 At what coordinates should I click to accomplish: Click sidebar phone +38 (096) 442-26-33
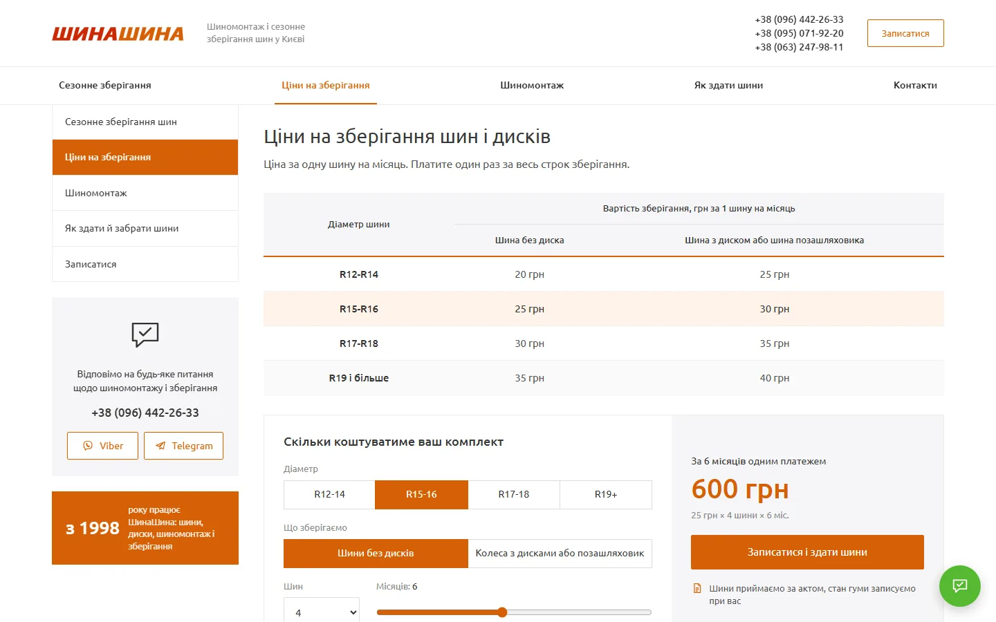pos(145,413)
